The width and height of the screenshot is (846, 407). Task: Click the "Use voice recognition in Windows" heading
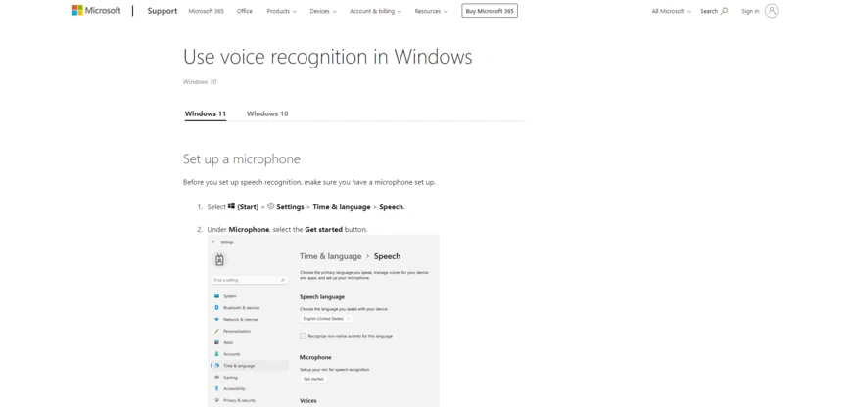[x=328, y=57]
